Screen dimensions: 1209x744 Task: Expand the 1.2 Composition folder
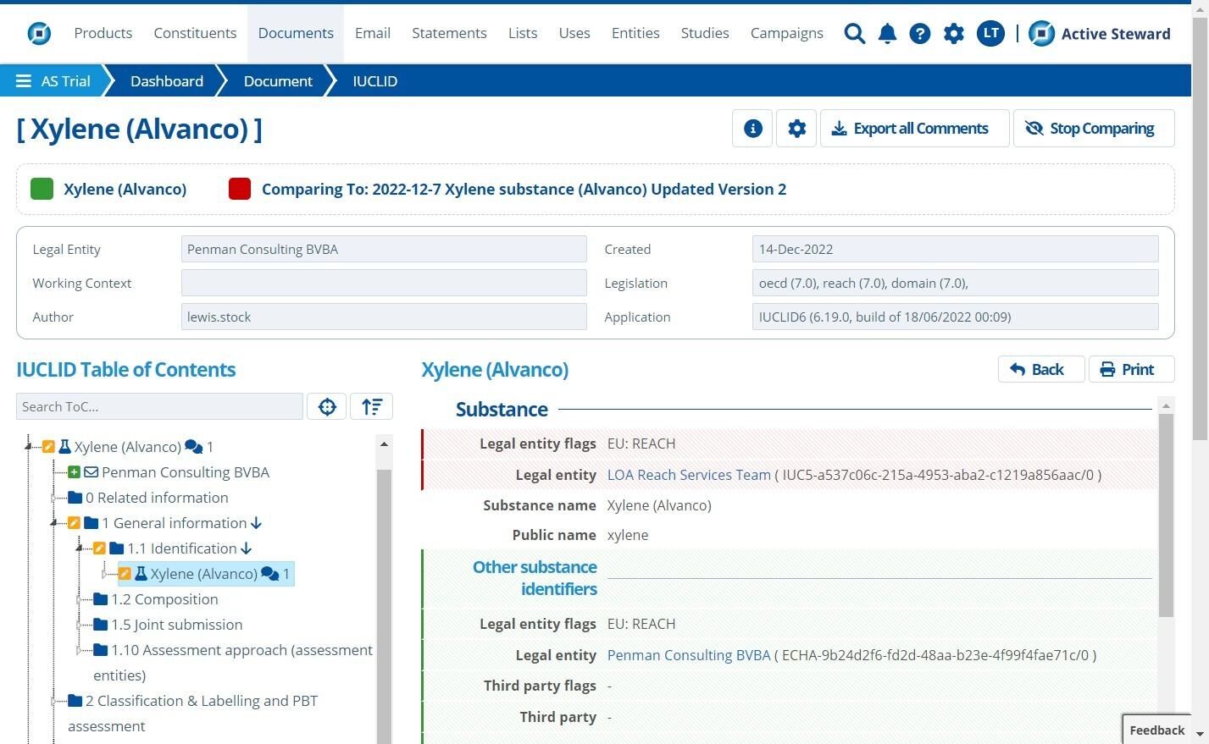80,599
